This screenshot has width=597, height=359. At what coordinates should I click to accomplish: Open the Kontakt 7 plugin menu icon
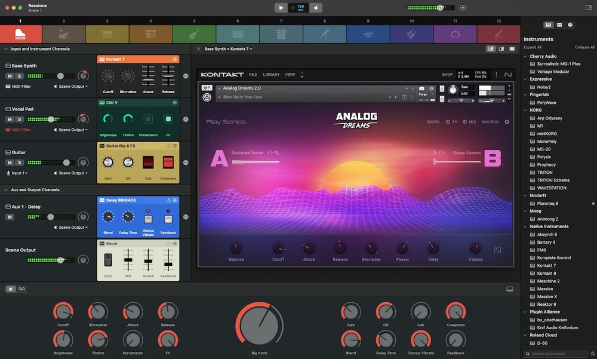tap(175, 59)
